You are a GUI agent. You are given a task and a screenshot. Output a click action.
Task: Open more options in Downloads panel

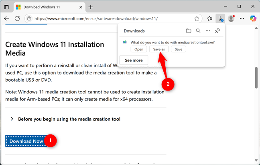[208, 31]
